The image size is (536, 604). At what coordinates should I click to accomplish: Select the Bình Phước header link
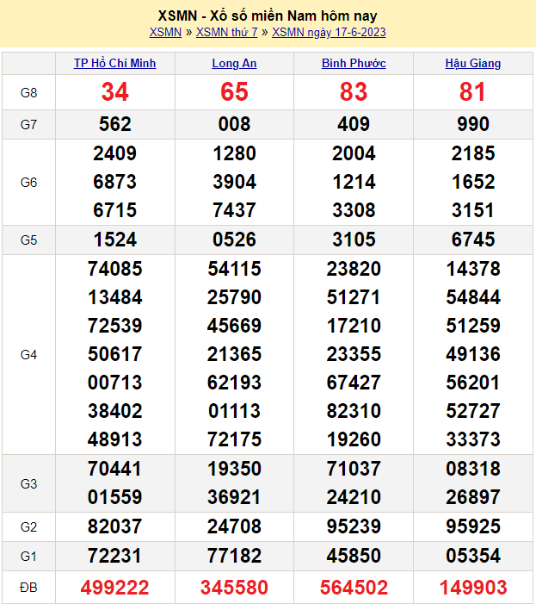click(354, 64)
